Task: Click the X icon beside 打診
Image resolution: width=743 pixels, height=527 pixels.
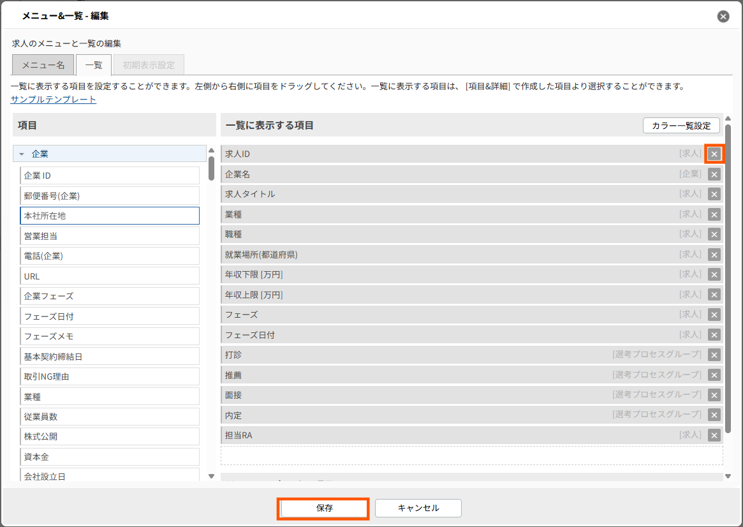Action: click(x=714, y=355)
